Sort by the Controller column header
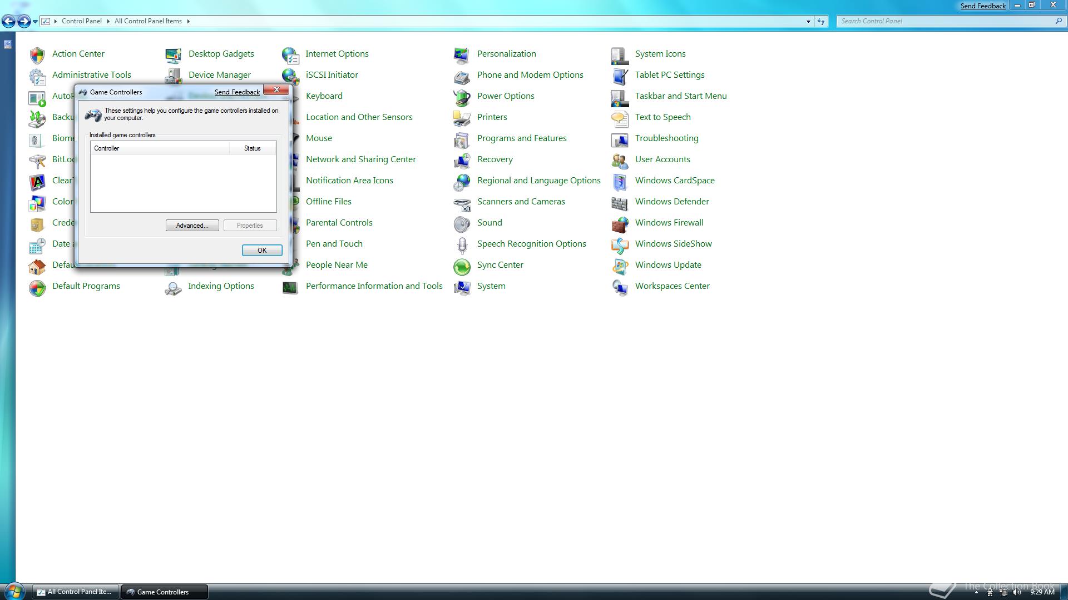 coord(160,148)
